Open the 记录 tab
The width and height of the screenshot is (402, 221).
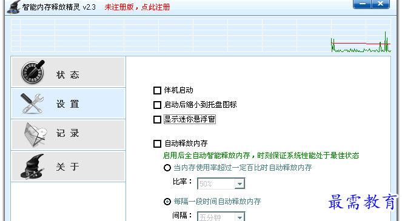pos(68,134)
